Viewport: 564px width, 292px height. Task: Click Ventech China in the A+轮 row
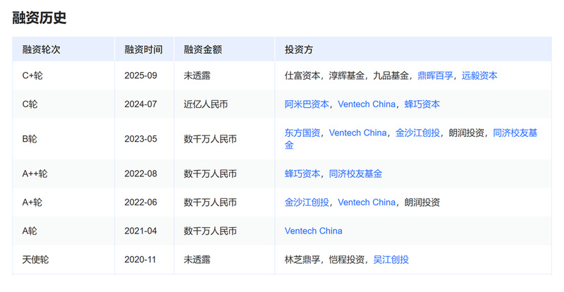click(x=367, y=202)
